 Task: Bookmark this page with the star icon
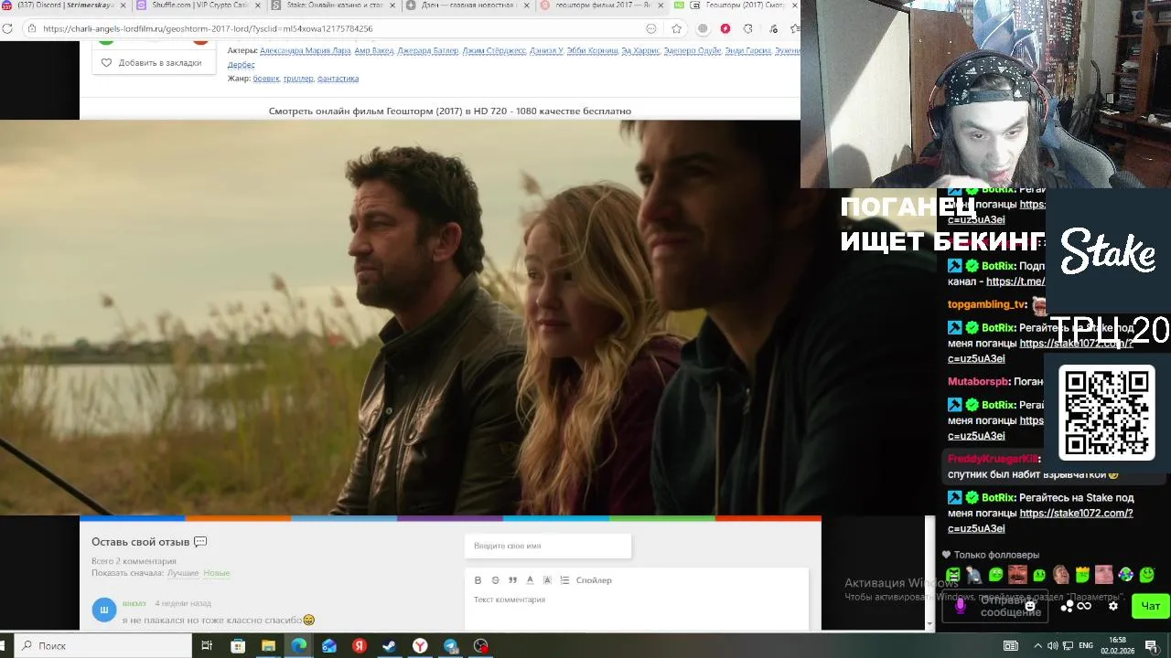coord(676,28)
